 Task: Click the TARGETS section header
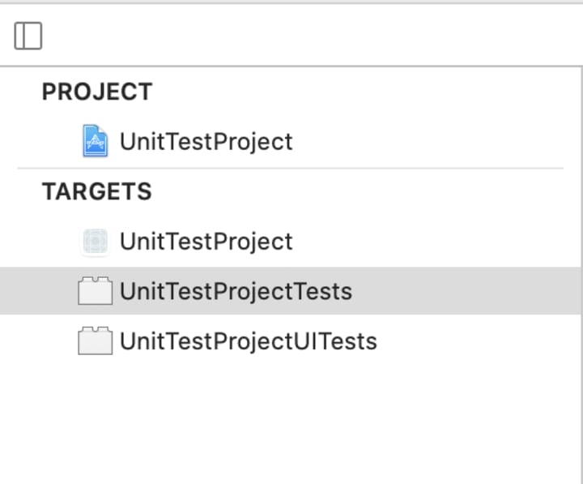coord(96,191)
